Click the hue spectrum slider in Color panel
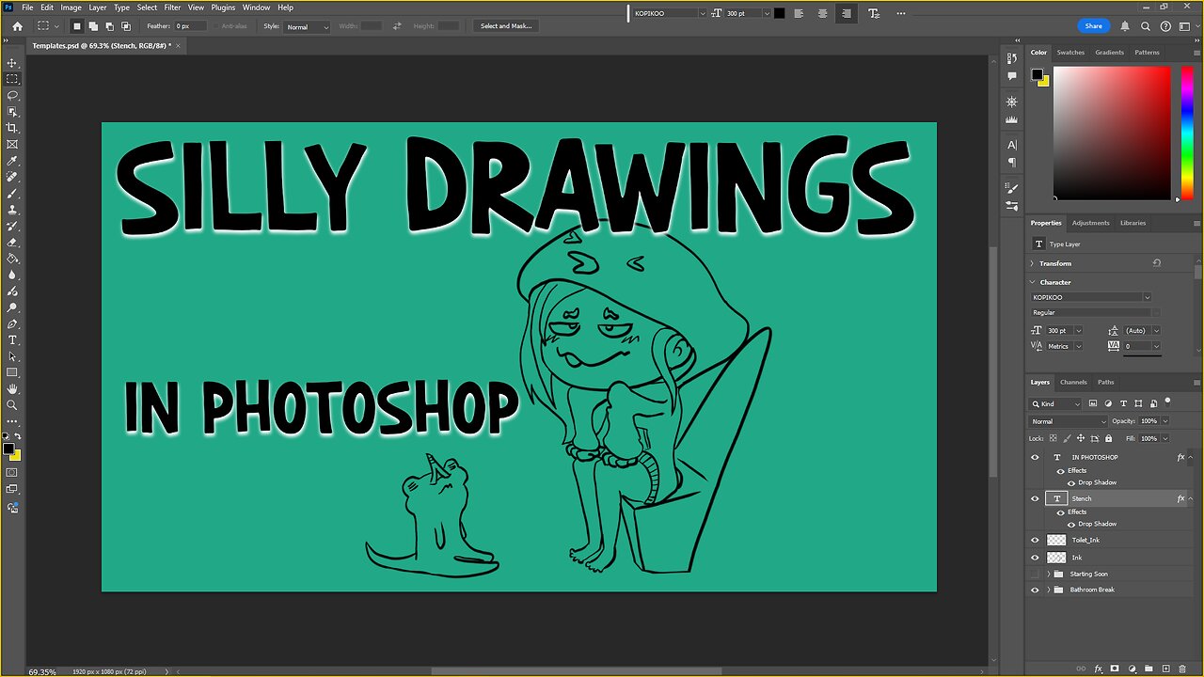This screenshot has width=1204, height=677. [1188, 133]
